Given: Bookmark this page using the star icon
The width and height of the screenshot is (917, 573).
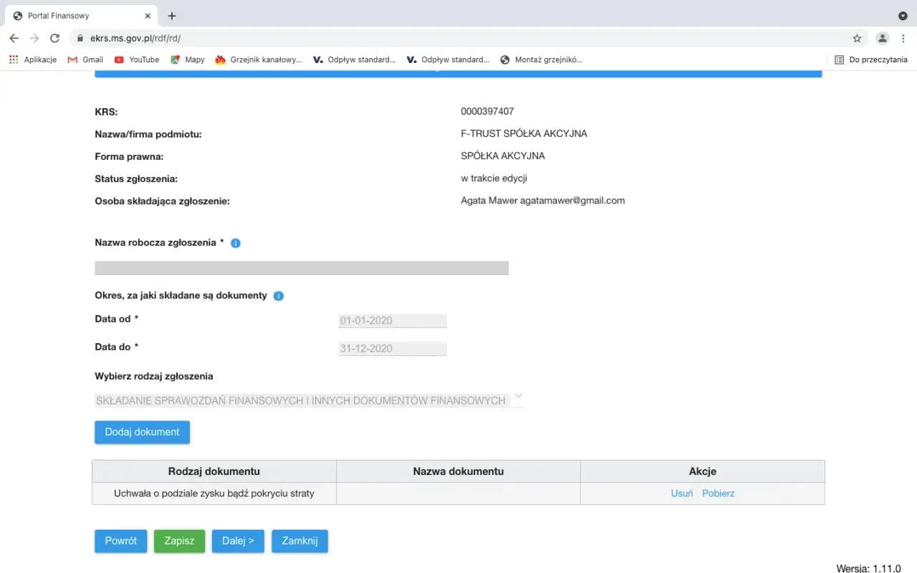Looking at the screenshot, I should [858, 37].
